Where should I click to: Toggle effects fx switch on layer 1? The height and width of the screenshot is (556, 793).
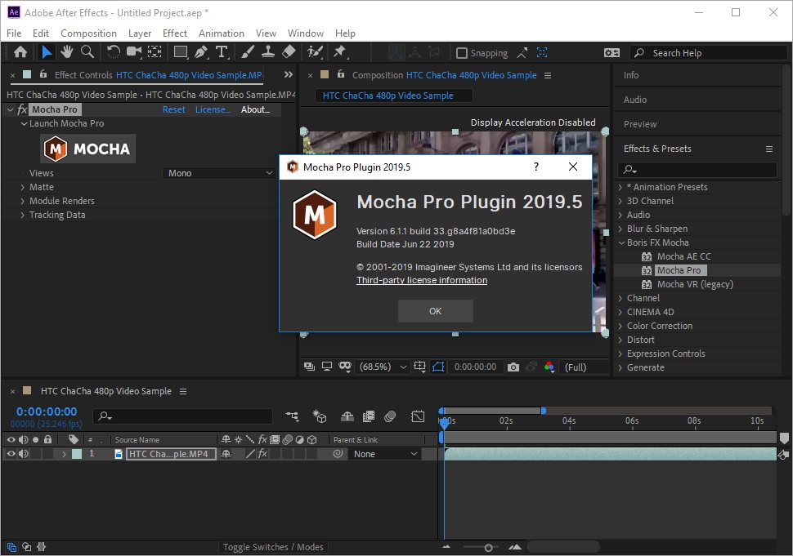point(262,453)
